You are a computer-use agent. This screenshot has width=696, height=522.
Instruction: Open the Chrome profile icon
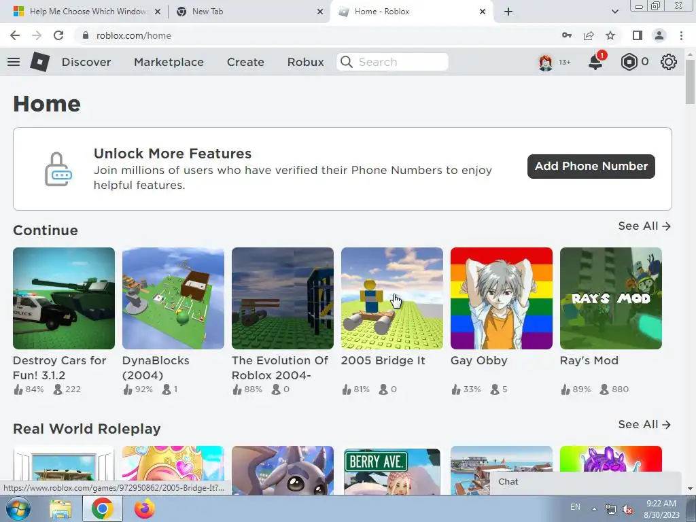pyautogui.click(x=659, y=35)
